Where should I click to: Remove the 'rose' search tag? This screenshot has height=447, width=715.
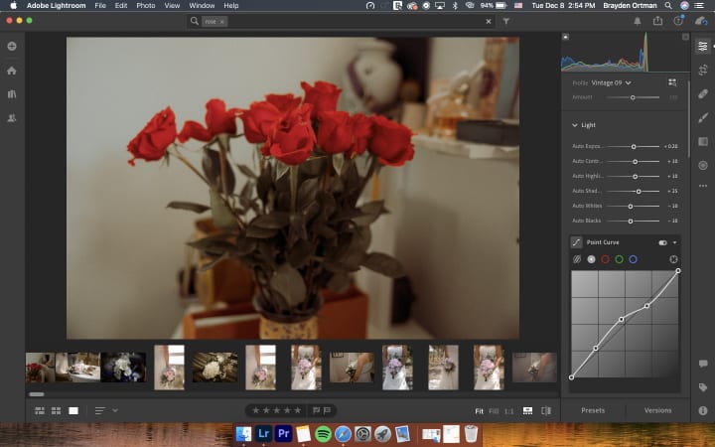(222, 22)
